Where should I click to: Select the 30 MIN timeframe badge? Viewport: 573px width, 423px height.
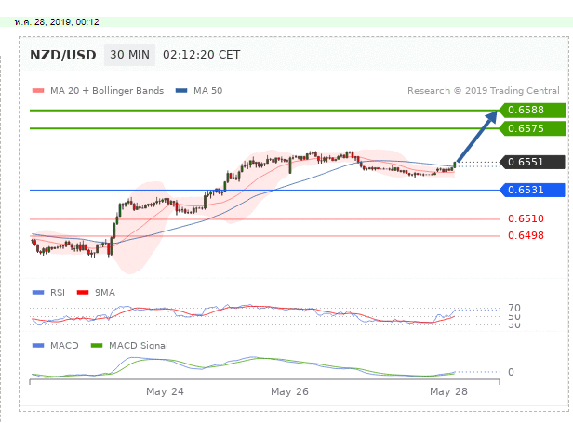pyautogui.click(x=129, y=55)
